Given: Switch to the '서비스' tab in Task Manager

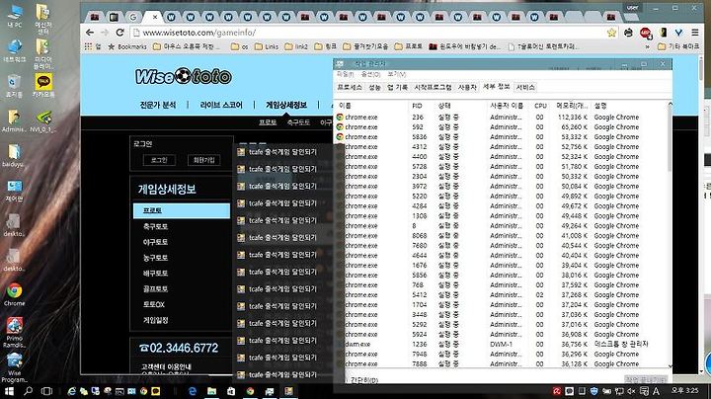Looking at the screenshot, I should (x=525, y=87).
